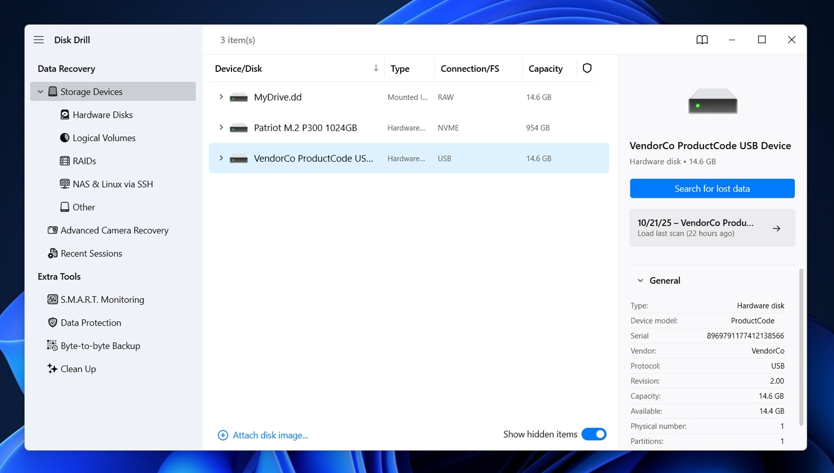The width and height of the screenshot is (834, 473).
Task: Open Clean Up tool
Action: click(x=78, y=369)
